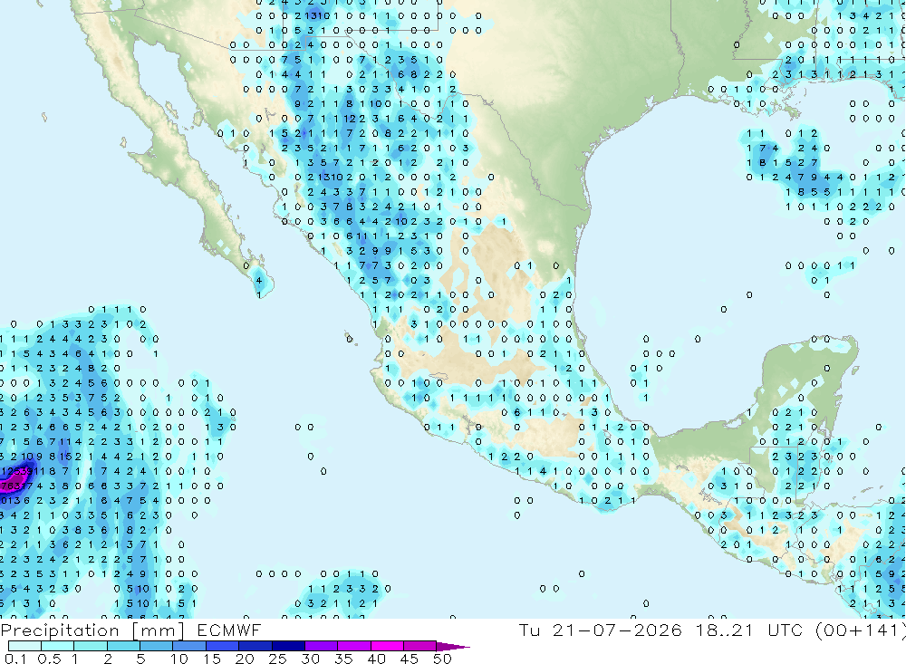The width and height of the screenshot is (906, 664).
Task: Click the 45–50 mm legend color box
Action: pyautogui.click(x=420, y=646)
